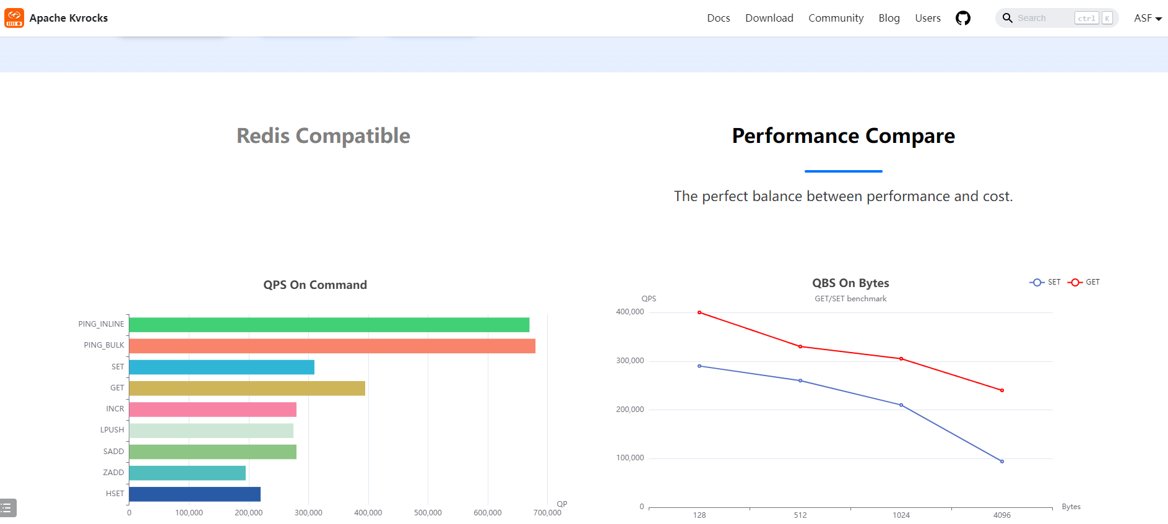This screenshot has height=524, width=1168.
Task: Click the green PING_INLINE bar
Action: [329, 325]
